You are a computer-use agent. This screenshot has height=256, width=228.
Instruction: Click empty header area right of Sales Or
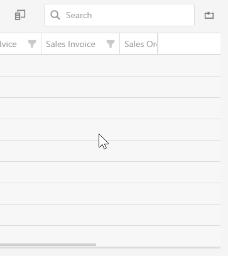tap(189, 44)
